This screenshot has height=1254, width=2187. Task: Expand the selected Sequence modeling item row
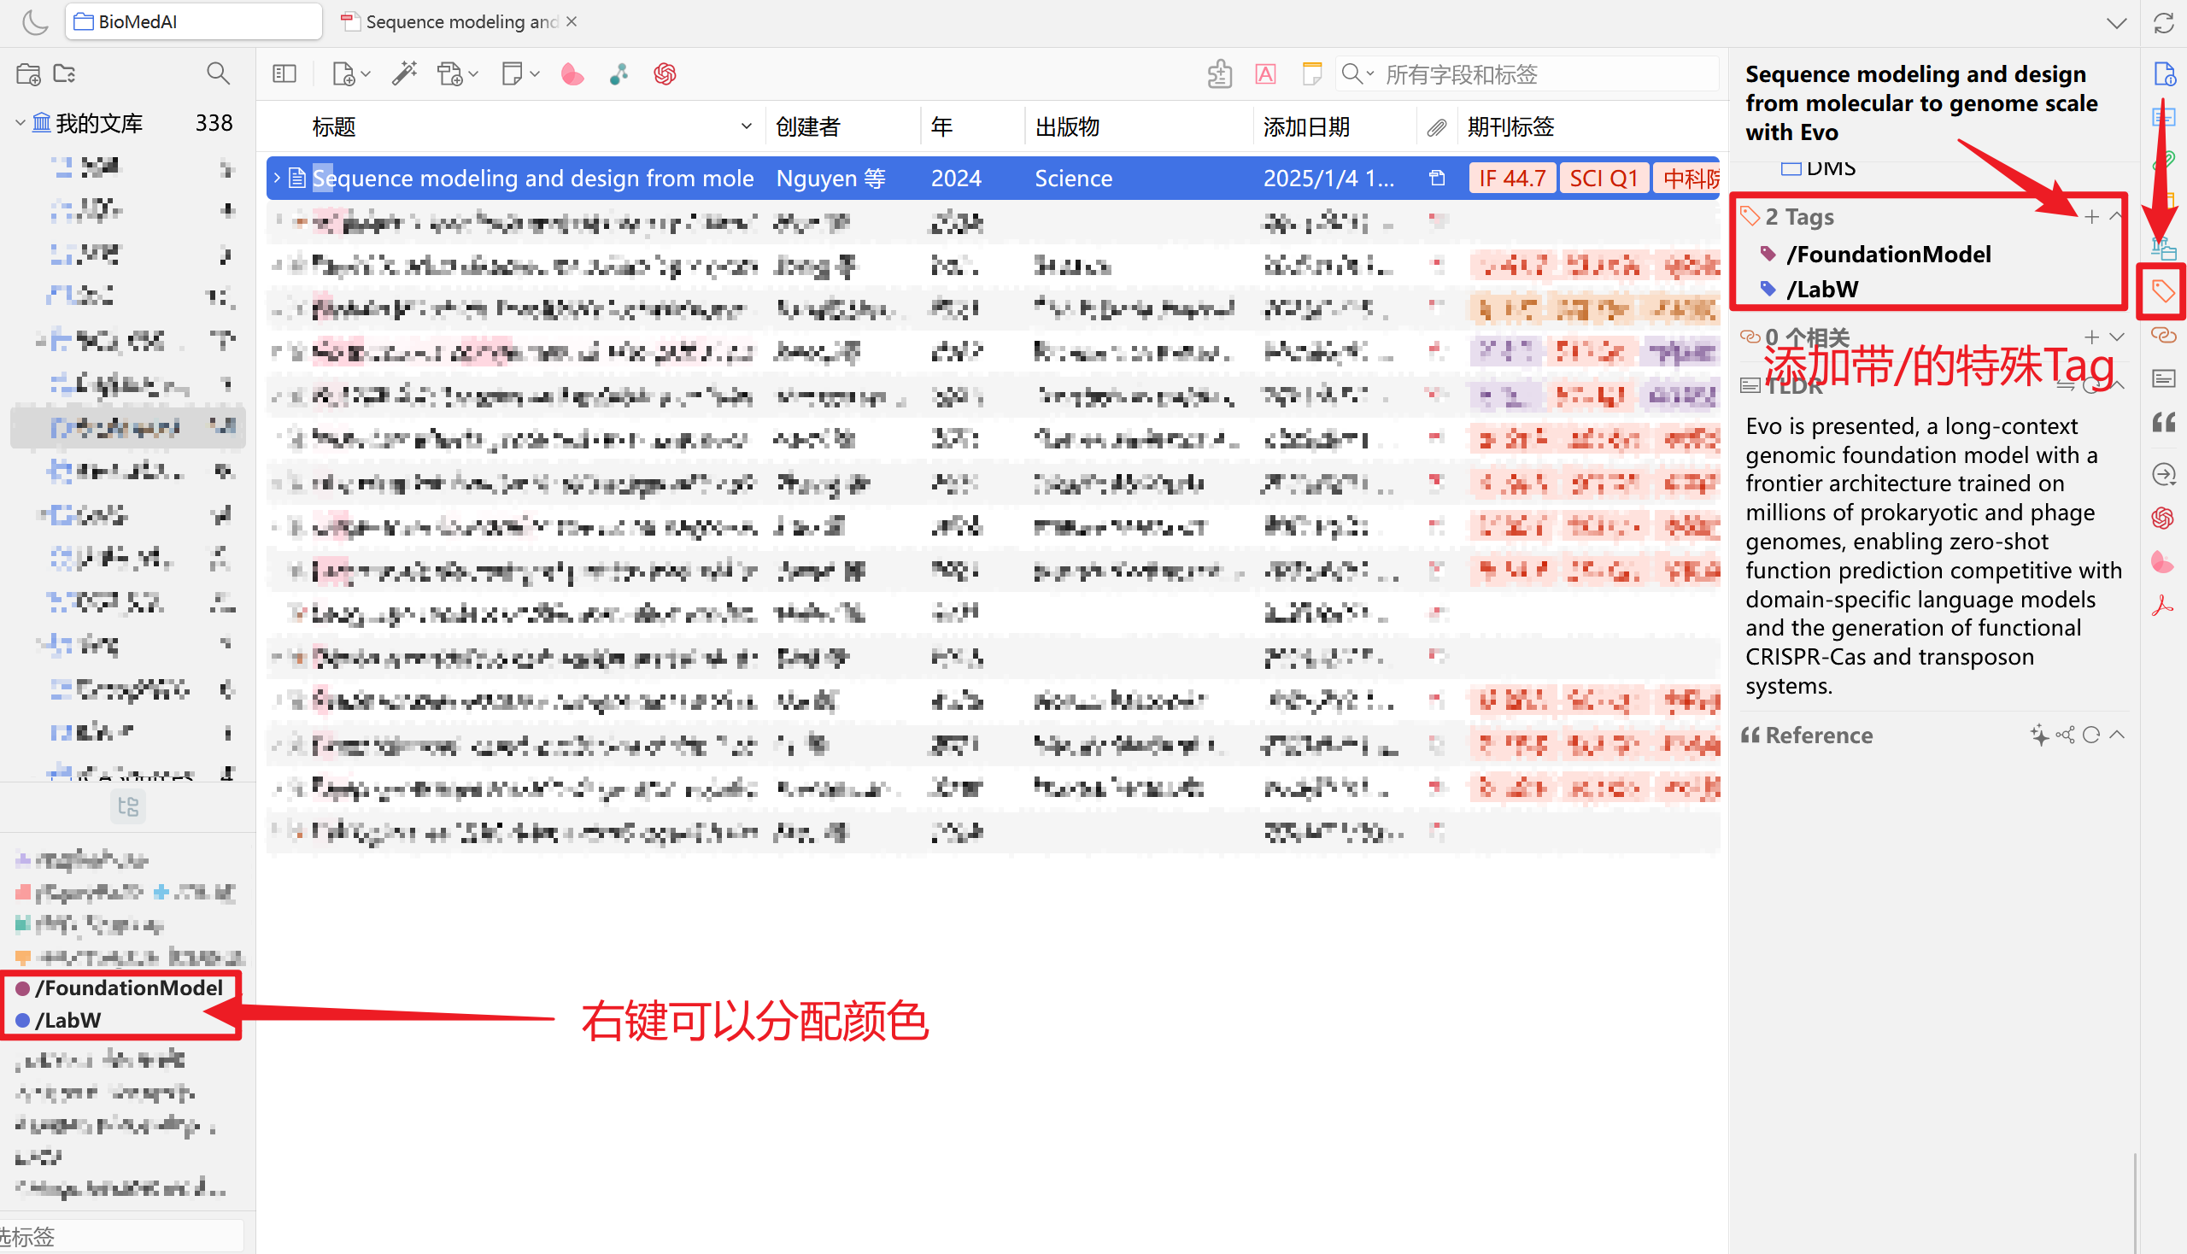(277, 178)
